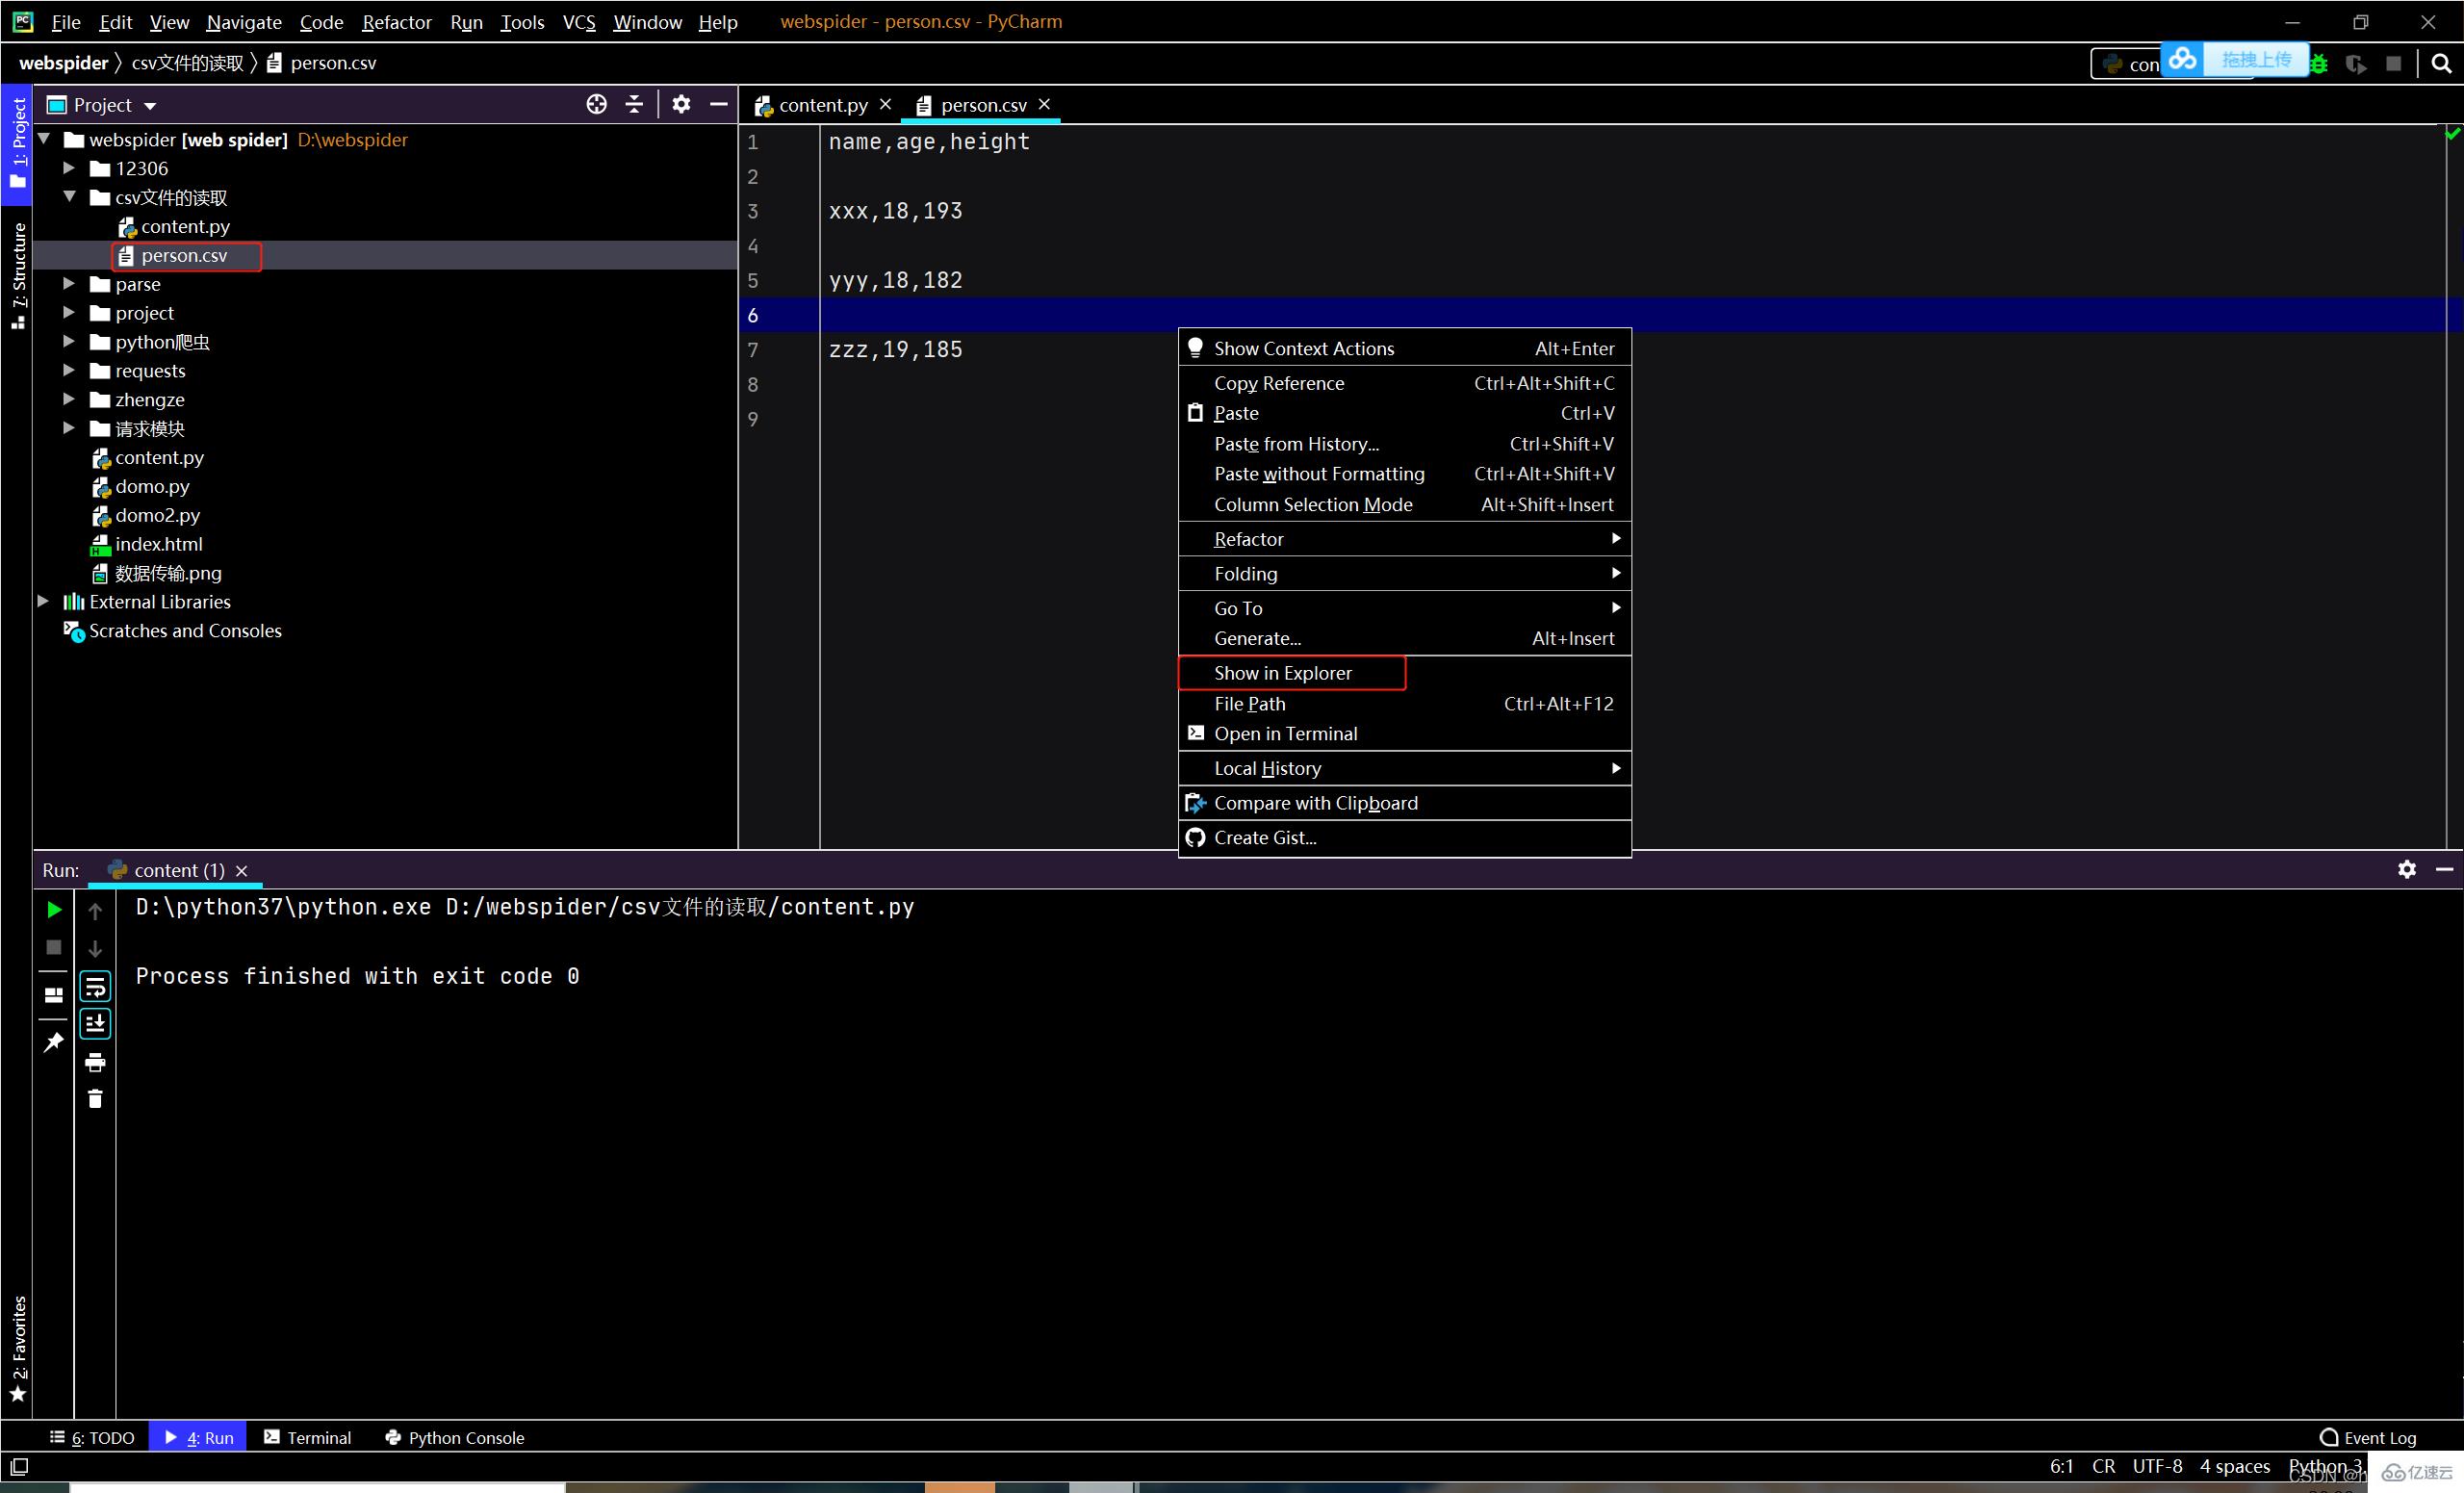This screenshot has width=2464, height=1493.
Task: Click the Settings gear icon in Run panel
Action: coord(2404,870)
